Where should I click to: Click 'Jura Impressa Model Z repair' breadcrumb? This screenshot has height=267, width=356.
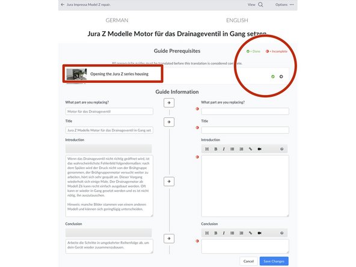[x=88, y=5]
